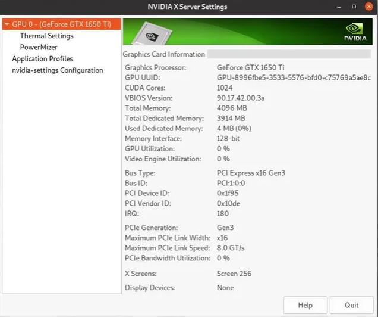The width and height of the screenshot is (378, 317).
Task: Click the CUDA Cores value 1024
Action: click(x=225, y=88)
